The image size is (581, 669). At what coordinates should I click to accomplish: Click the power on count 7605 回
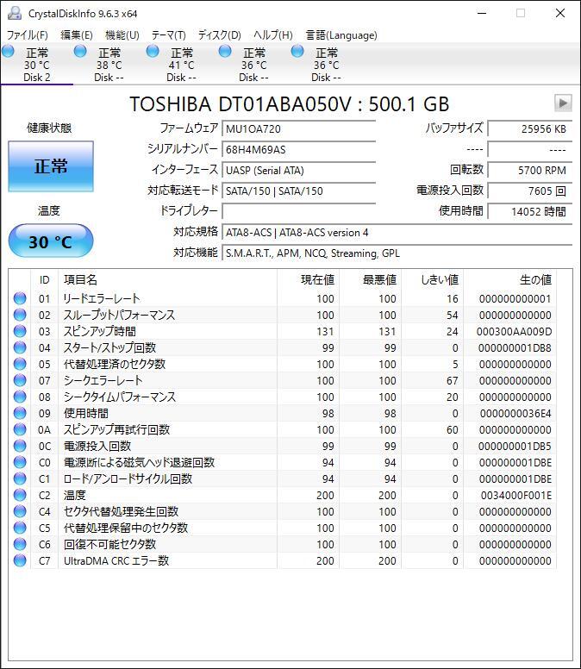tap(530, 191)
